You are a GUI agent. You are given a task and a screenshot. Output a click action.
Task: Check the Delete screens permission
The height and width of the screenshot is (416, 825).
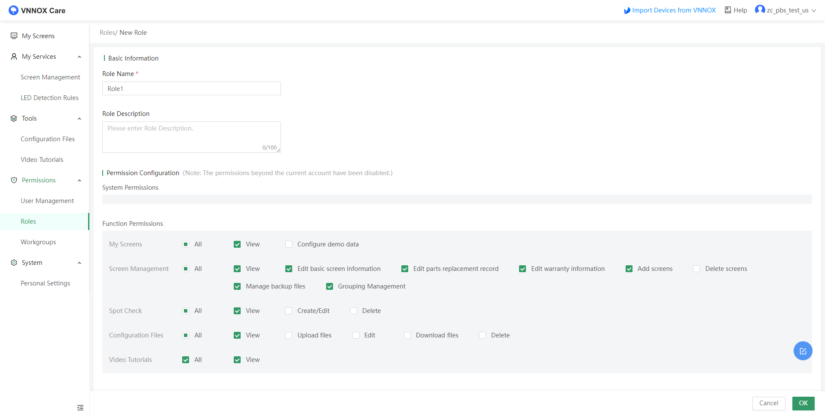pos(697,269)
